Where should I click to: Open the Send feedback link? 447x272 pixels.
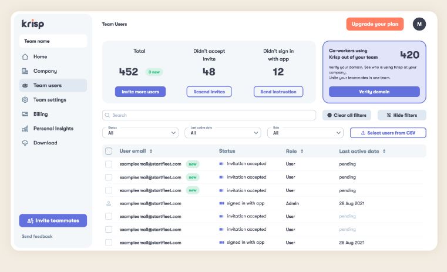(37, 236)
